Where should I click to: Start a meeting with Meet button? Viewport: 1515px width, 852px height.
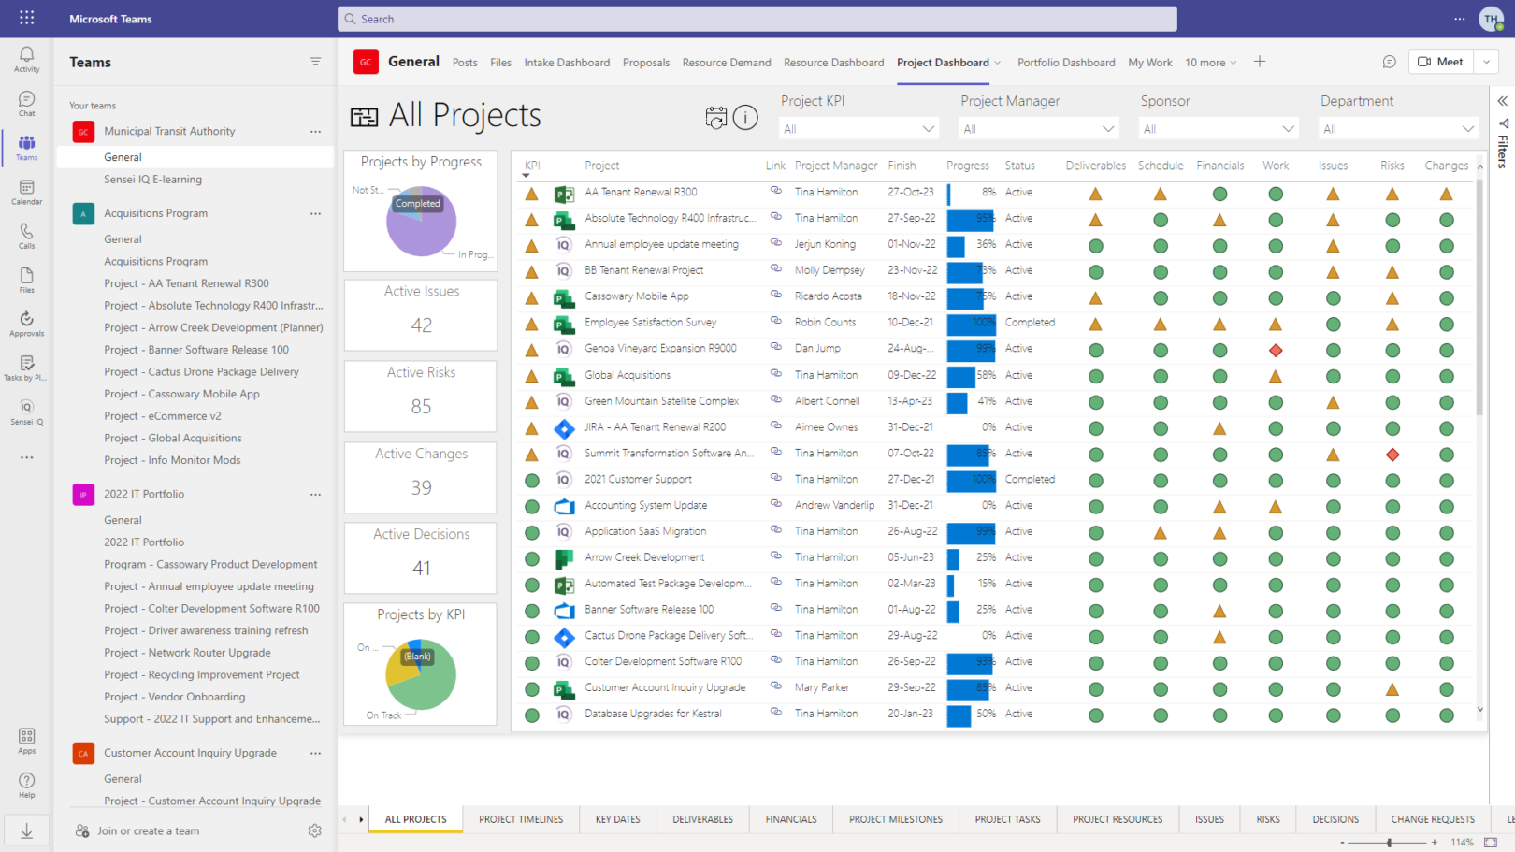[x=1441, y=62]
